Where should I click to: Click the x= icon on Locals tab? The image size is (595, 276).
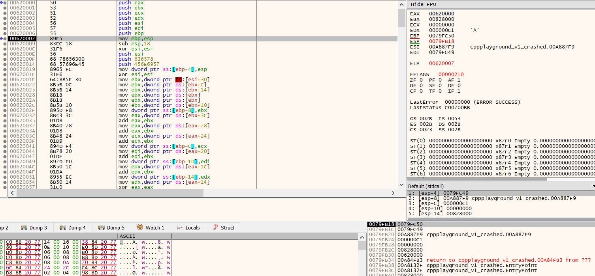pos(180,228)
